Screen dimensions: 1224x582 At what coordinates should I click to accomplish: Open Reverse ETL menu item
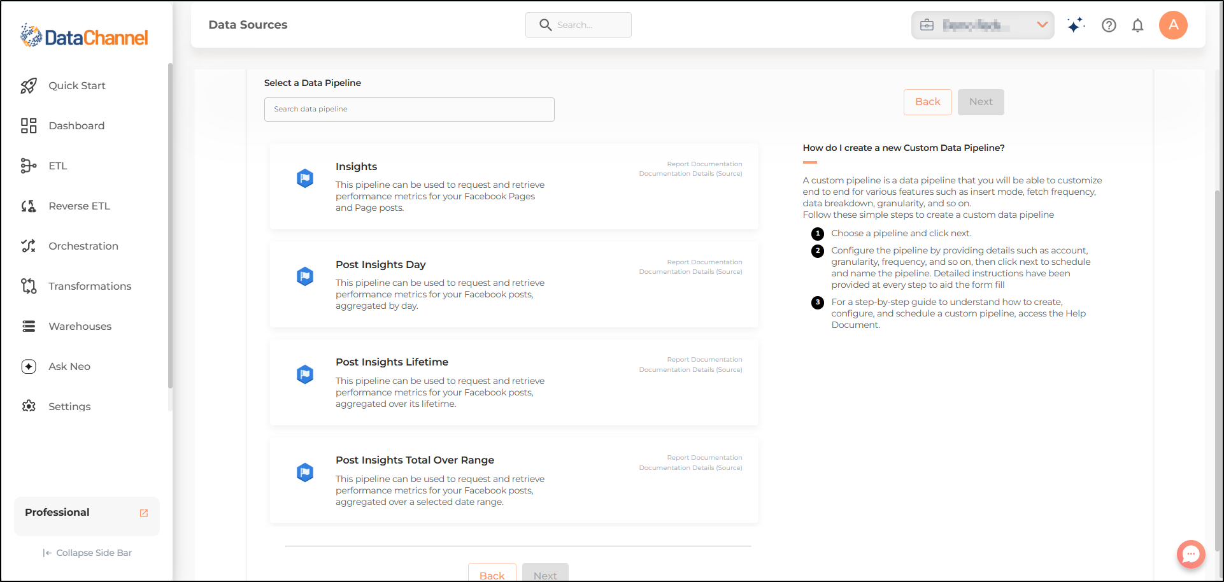click(80, 206)
